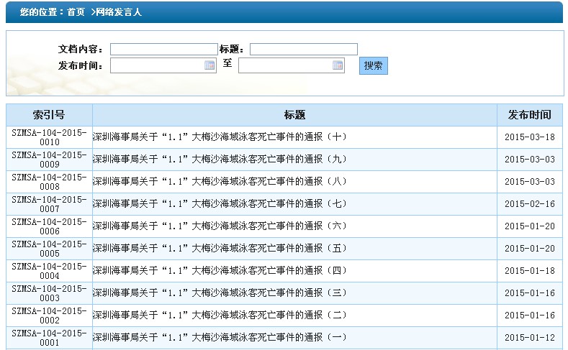Viewport: 568px width, 350px height.
Task: Open the 通报（二）announcement title
Action: click(220, 316)
